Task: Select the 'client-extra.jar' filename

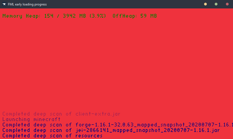Action: [98, 114]
